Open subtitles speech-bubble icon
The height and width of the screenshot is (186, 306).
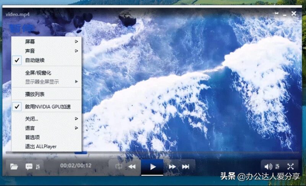coord(29,167)
